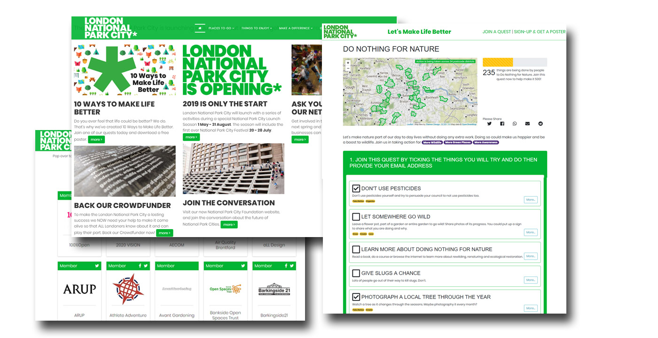Click the More button for Give Slugs a Chance
Viewport: 658px width, 338px height.
pos(531,280)
